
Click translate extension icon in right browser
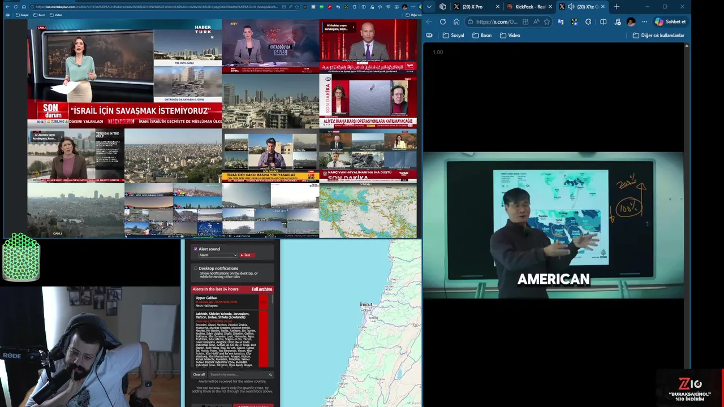561,21
